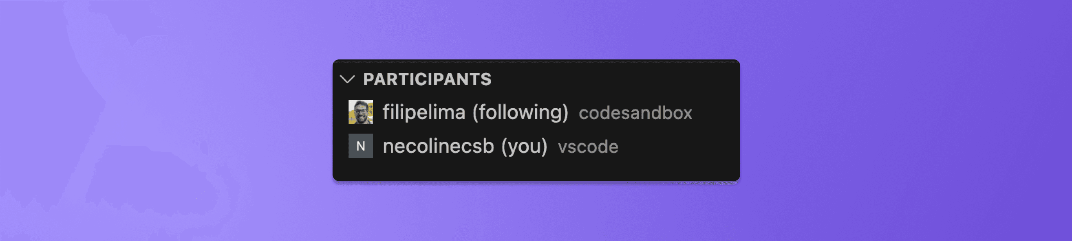Click blank panel area below necolinecsb row
Viewport: 1072px width, 241px height.
[x=536, y=169]
